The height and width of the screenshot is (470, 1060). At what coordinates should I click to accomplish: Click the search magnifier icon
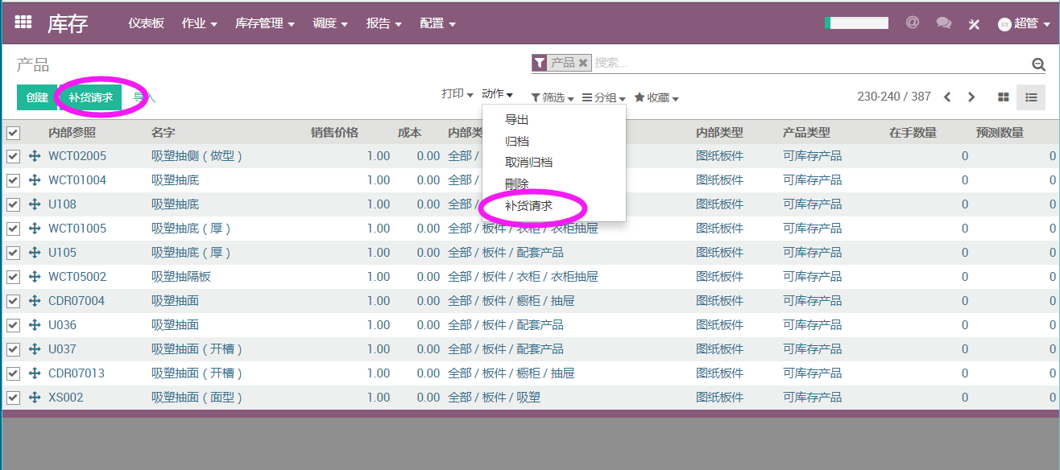coord(1038,64)
